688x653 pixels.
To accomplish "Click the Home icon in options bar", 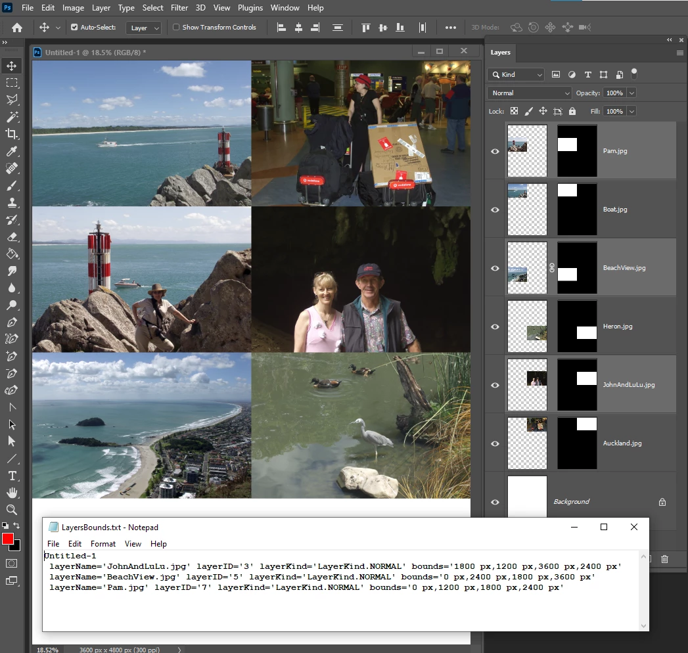I will tap(17, 28).
